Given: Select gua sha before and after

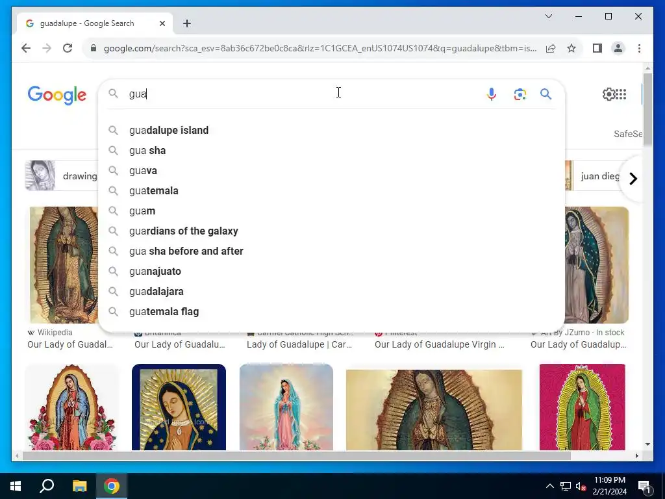Looking at the screenshot, I should [x=332, y=251].
